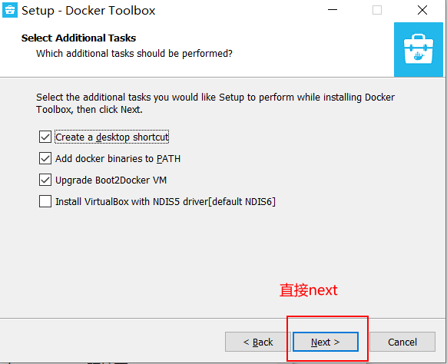Enable Install VirtualBox with NDIS5 driver checkbox

coord(45,201)
